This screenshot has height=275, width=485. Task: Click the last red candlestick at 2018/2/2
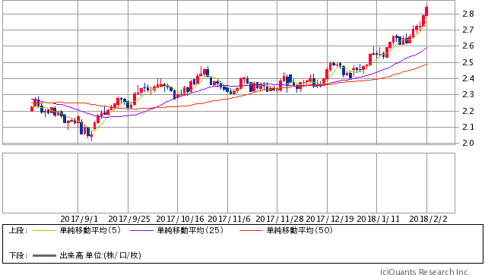[x=426, y=11]
